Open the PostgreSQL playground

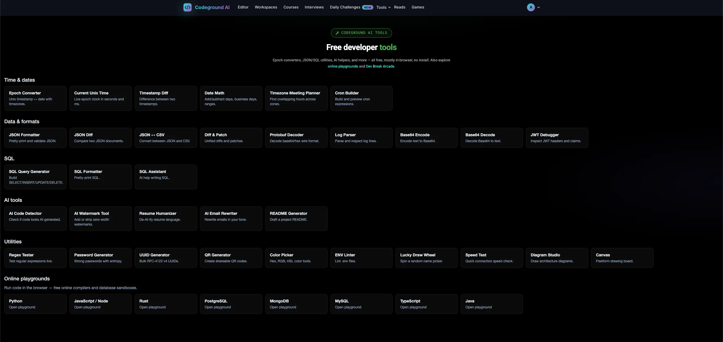(231, 304)
